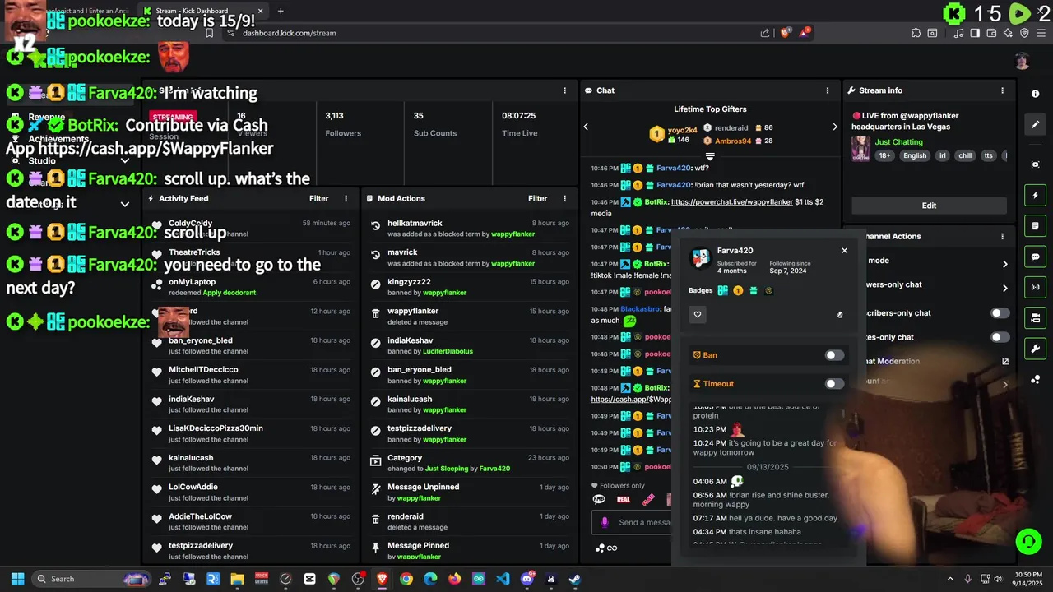Viewport: 1053px width, 592px height.
Task: Click the Just Chatting category link
Action: 899,142
